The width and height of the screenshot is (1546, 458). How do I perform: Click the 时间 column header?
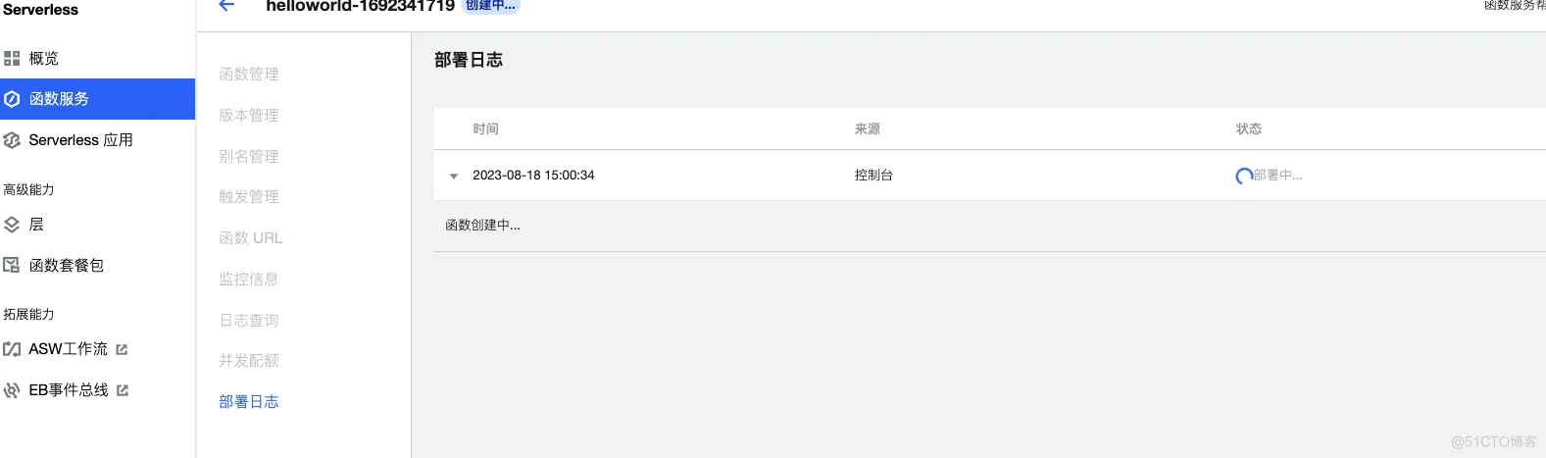(486, 128)
